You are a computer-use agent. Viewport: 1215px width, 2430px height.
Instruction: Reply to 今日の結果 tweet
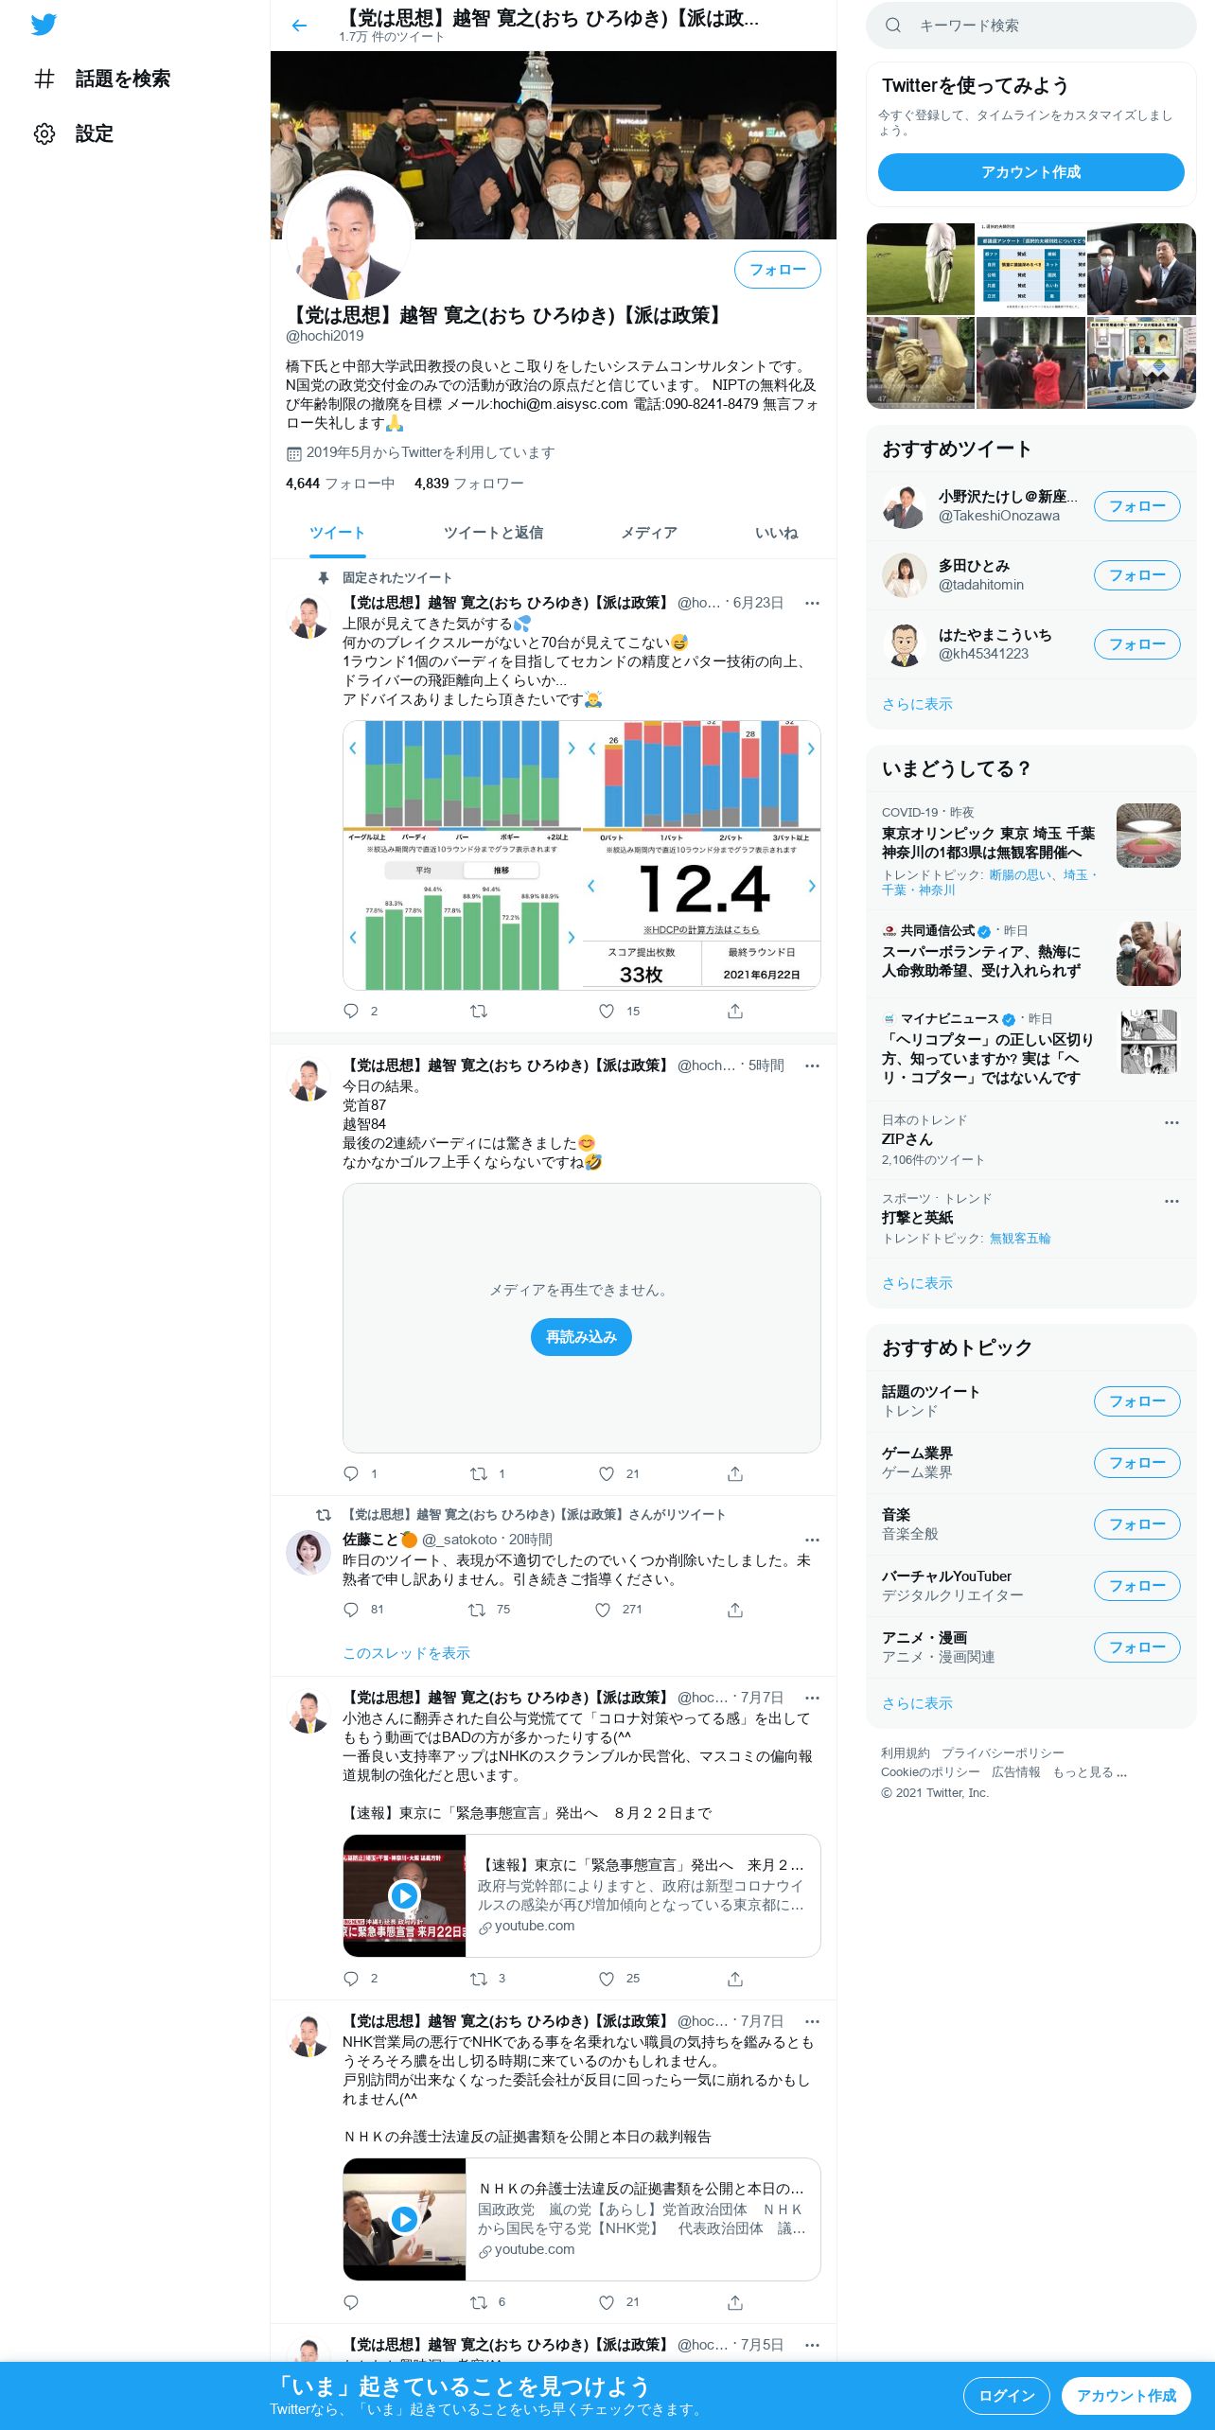tap(351, 1473)
